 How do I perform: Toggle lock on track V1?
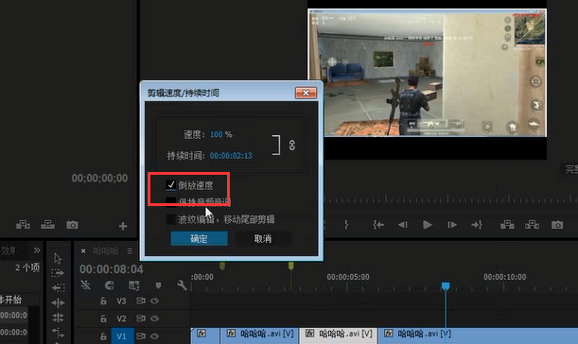[103, 335]
